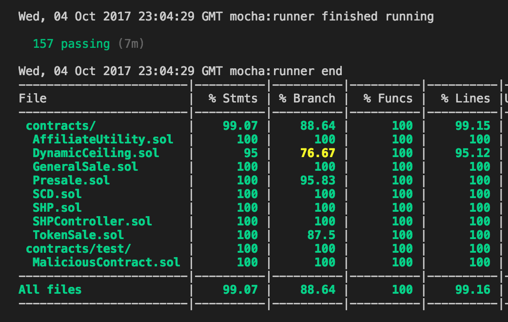Click DynamicCeiling.sol lines value 95.12
This screenshot has height=322, width=508.
pos(473,153)
